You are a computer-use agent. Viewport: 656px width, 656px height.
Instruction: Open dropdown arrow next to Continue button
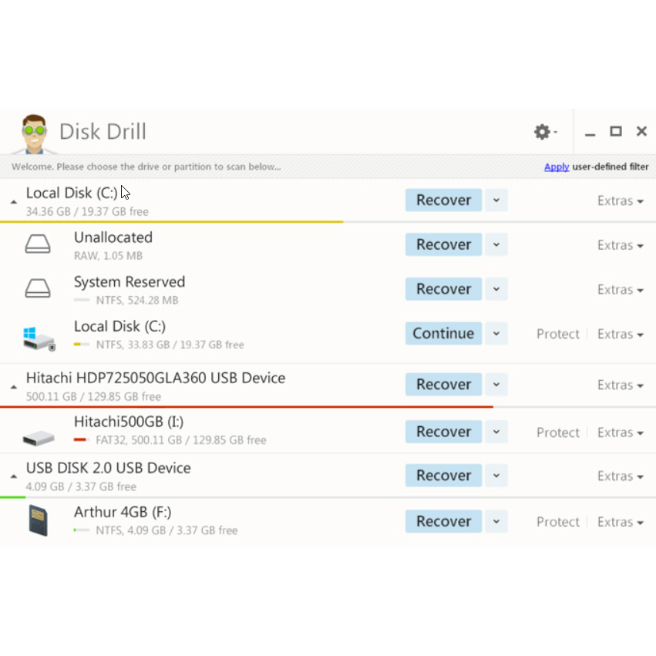496,334
